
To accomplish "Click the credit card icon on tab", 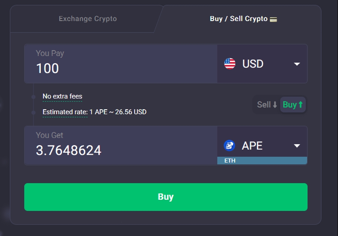I will (273, 19).
